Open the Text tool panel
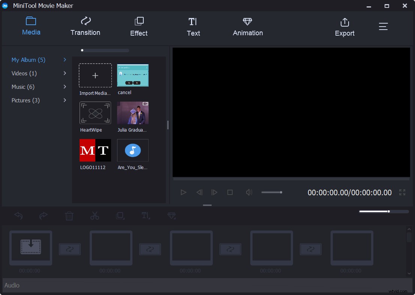This screenshot has height=295, width=415. (193, 26)
